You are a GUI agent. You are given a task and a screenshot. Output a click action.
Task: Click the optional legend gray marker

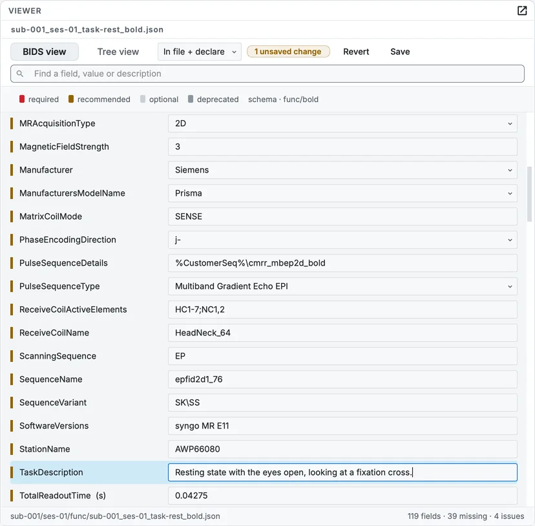pyautogui.click(x=143, y=99)
